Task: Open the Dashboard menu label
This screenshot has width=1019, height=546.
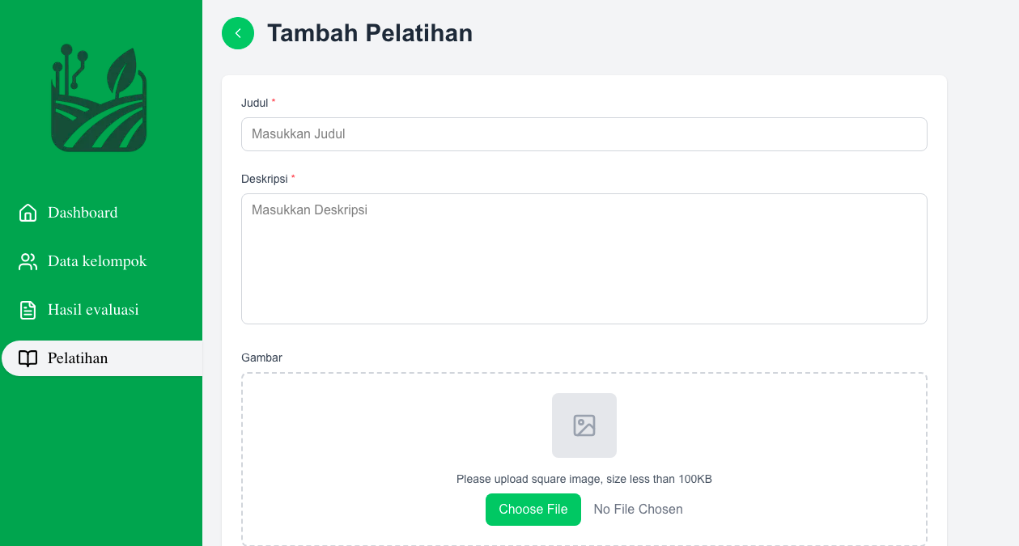Action: coord(83,213)
